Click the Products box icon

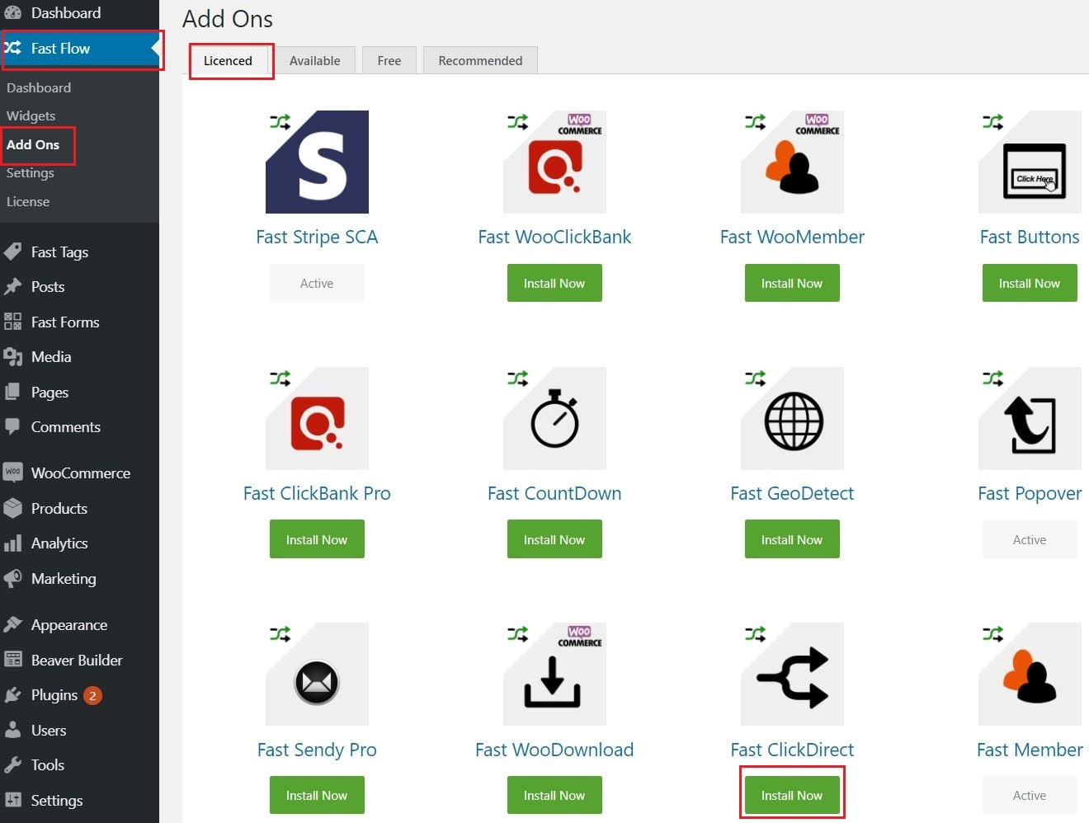tap(12, 508)
